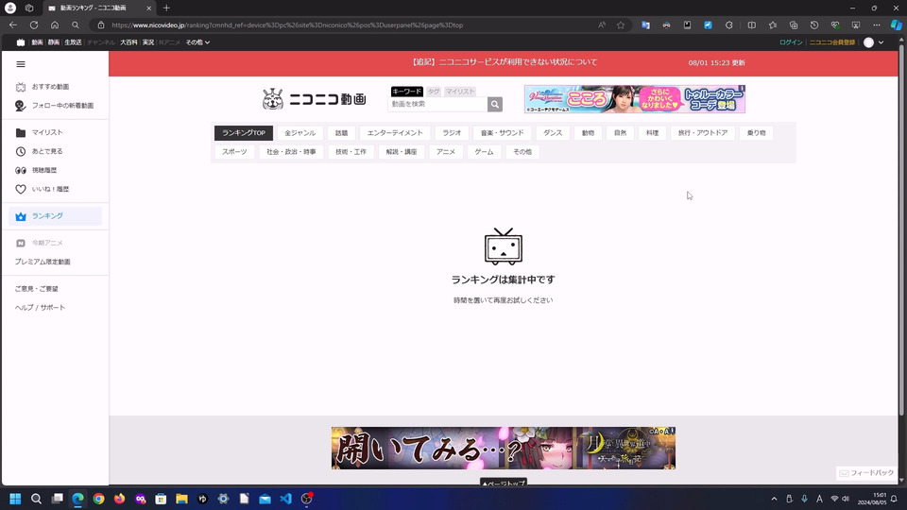The width and height of the screenshot is (907, 510).
Task: Open the Copilot sidebar icon
Action: coord(896,25)
